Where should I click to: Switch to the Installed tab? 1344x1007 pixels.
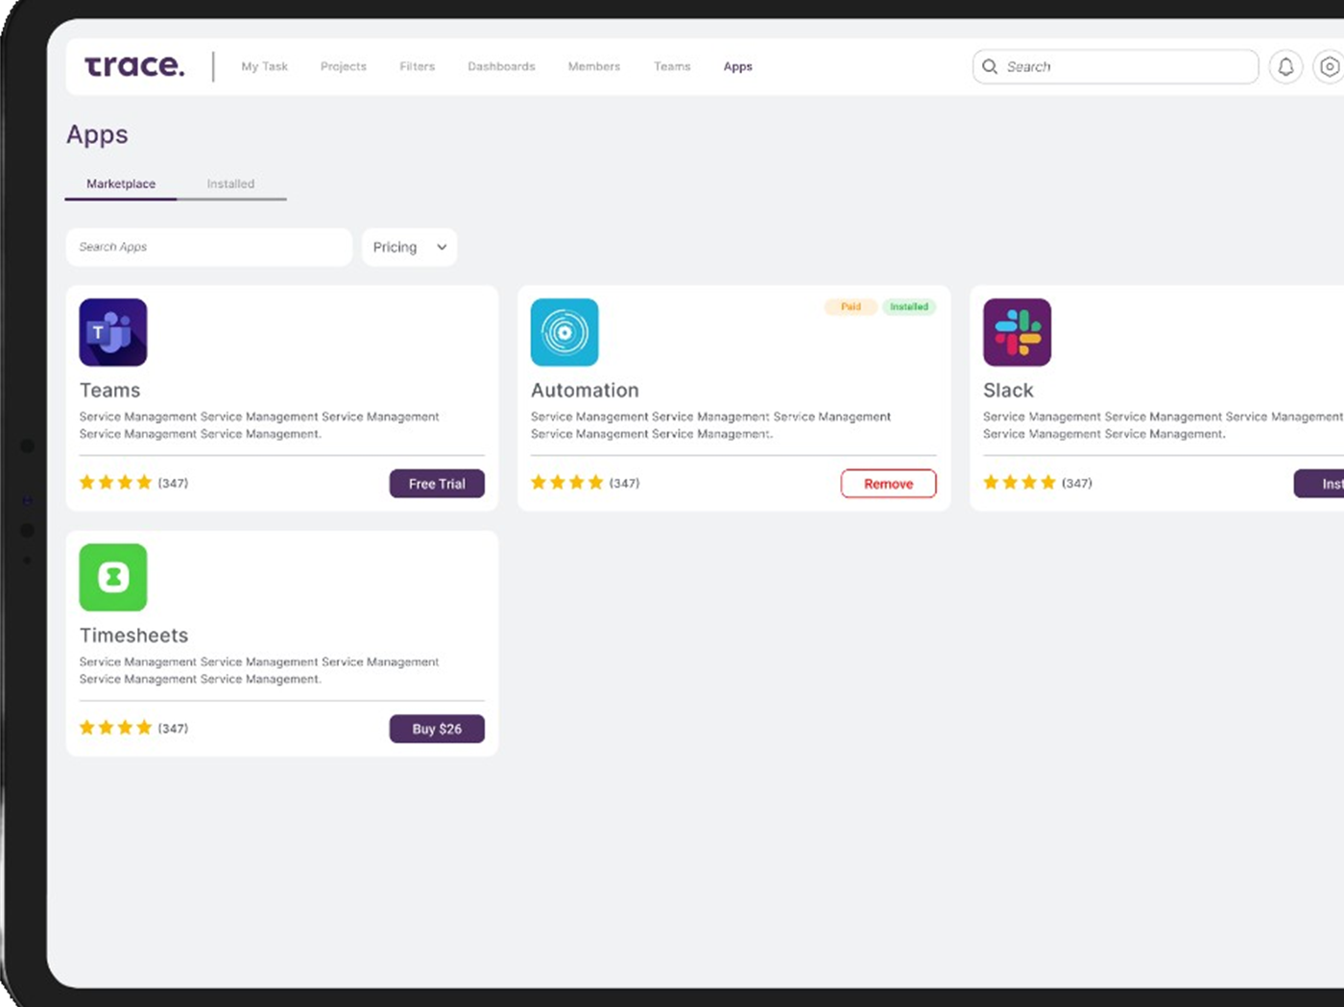230,183
